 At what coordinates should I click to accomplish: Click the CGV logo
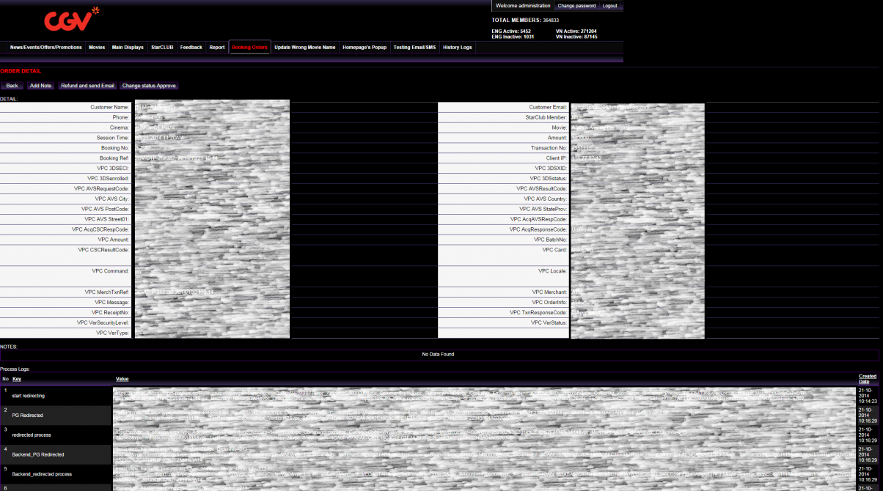pos(70,19)
